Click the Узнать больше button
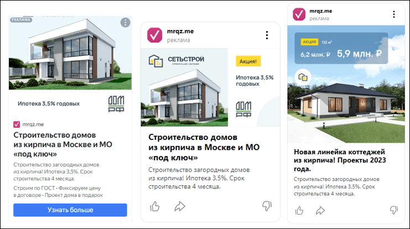Viewport: 410px width, 229px height. pyautogui.click(x=70, y=210)
